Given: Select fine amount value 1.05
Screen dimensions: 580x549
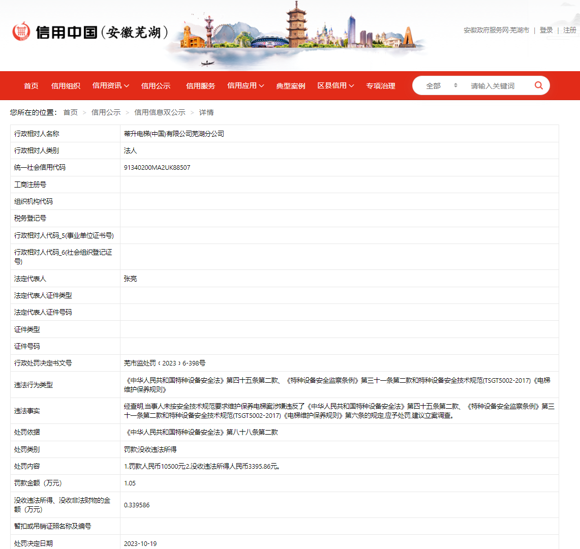Looking at the screenshot, I should [x=130, y=483].
